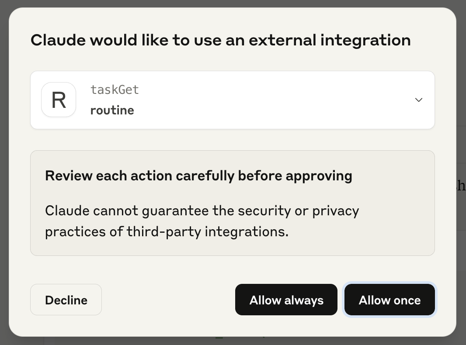Click "Review each action carefully before approving" heading
466x345 pixels.
point(198,176)
